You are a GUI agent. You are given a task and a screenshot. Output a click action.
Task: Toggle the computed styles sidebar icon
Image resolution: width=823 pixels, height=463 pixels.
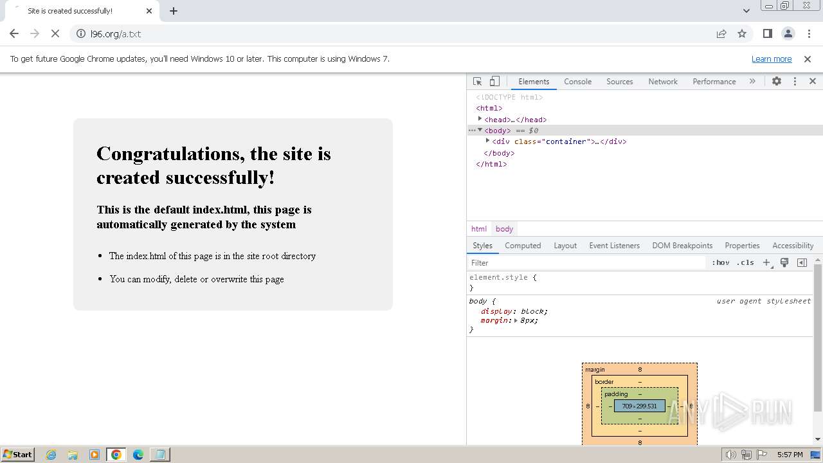(x=802, y=262)
